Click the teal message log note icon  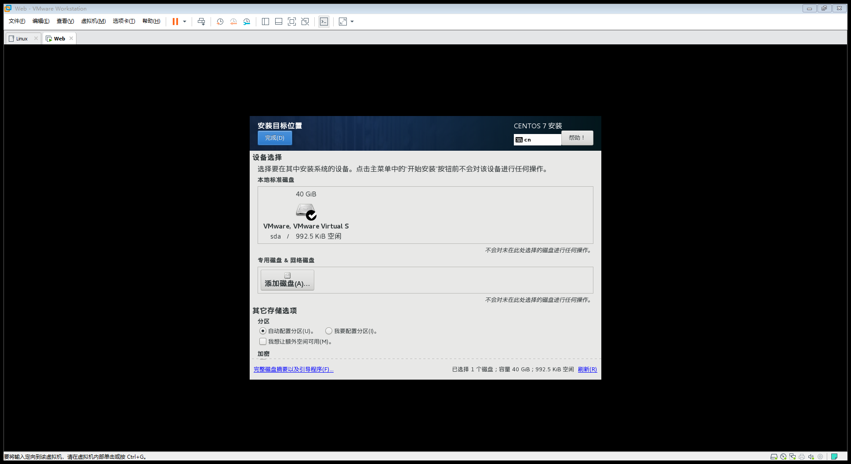834,457
